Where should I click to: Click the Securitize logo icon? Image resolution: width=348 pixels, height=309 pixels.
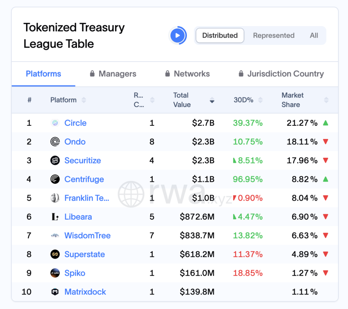[55, 160]
